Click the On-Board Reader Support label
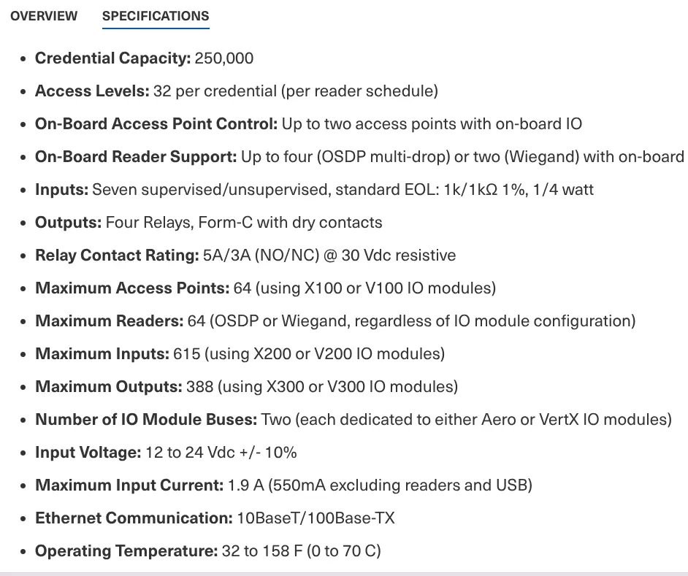Image resolution: width=688 pixels, height=576 pixels. pos(136,157)
